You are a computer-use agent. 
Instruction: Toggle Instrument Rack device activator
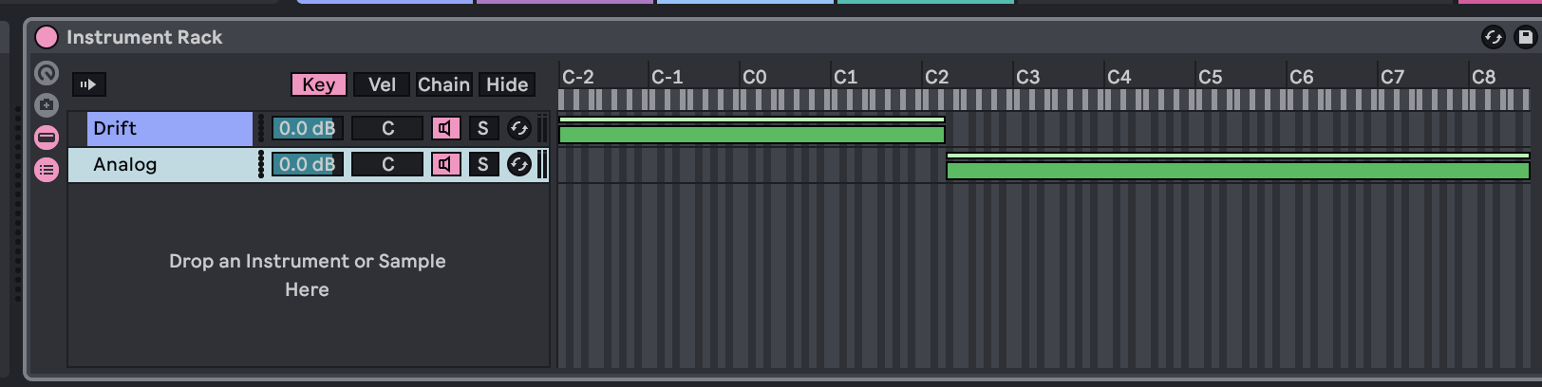[x=46, y=37]
